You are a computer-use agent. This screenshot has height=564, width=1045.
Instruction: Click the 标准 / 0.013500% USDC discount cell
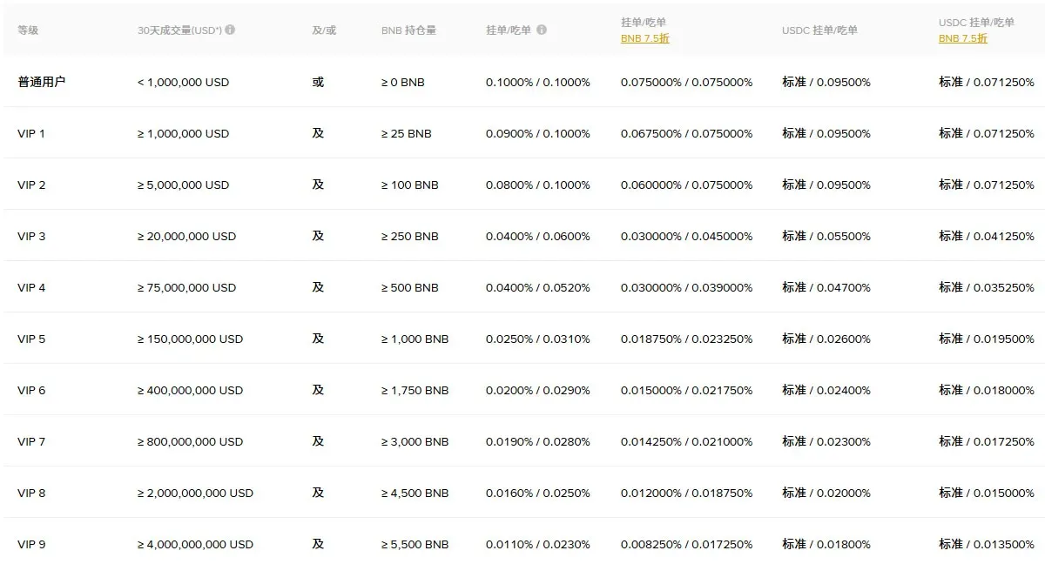pos(987,544)
